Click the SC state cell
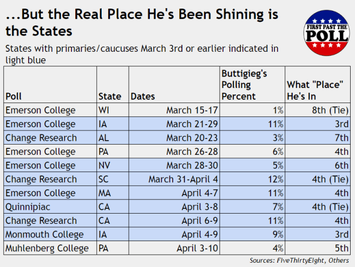The width and height of the screenshot is (355, 267). pyautogui.click(x=104, y=179)
